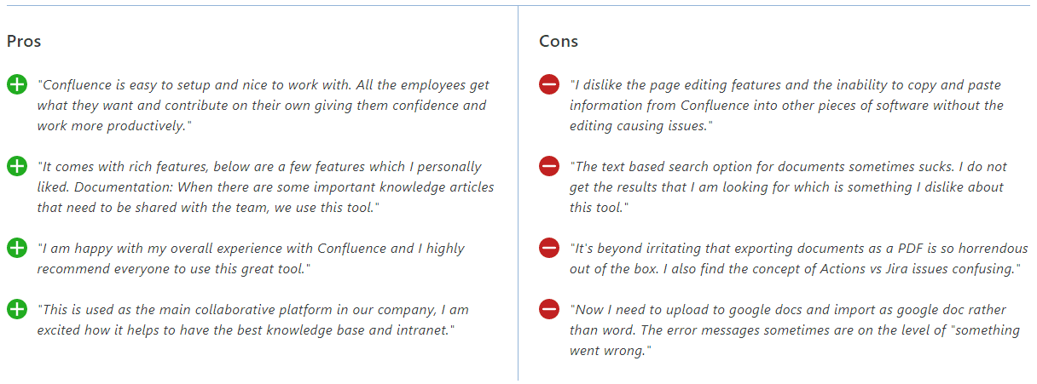Screen dimensions: 1037x384
Task: Click the "I dislike the page editing features" quote
Action: tap(786, 105)
